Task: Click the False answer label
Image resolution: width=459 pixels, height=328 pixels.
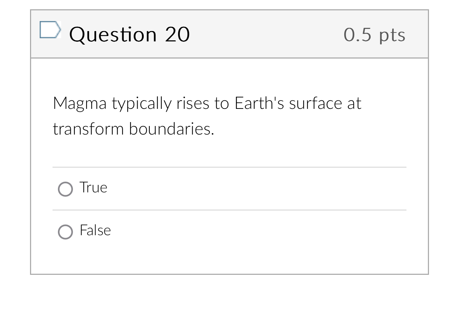Action: tap(95, 231)
